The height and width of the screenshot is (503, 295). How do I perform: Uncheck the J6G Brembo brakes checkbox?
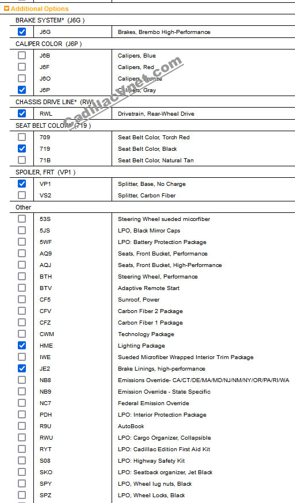[x=22, y=32]
